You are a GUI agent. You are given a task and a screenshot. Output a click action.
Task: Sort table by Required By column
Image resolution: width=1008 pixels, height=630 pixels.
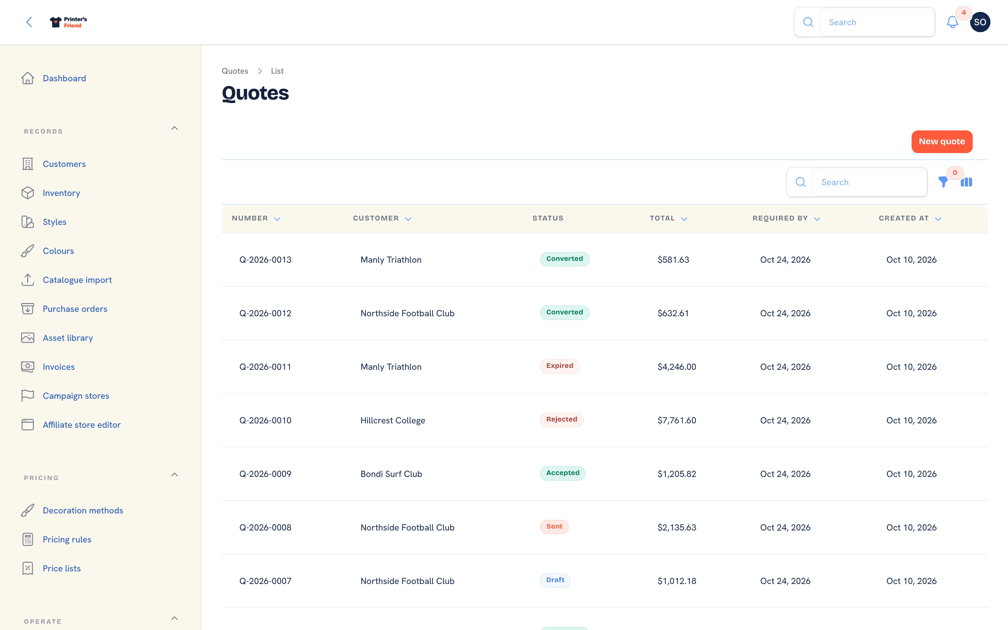tap(786, 218)
